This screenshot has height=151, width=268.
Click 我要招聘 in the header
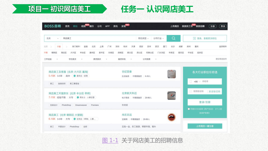click(200, 26)
